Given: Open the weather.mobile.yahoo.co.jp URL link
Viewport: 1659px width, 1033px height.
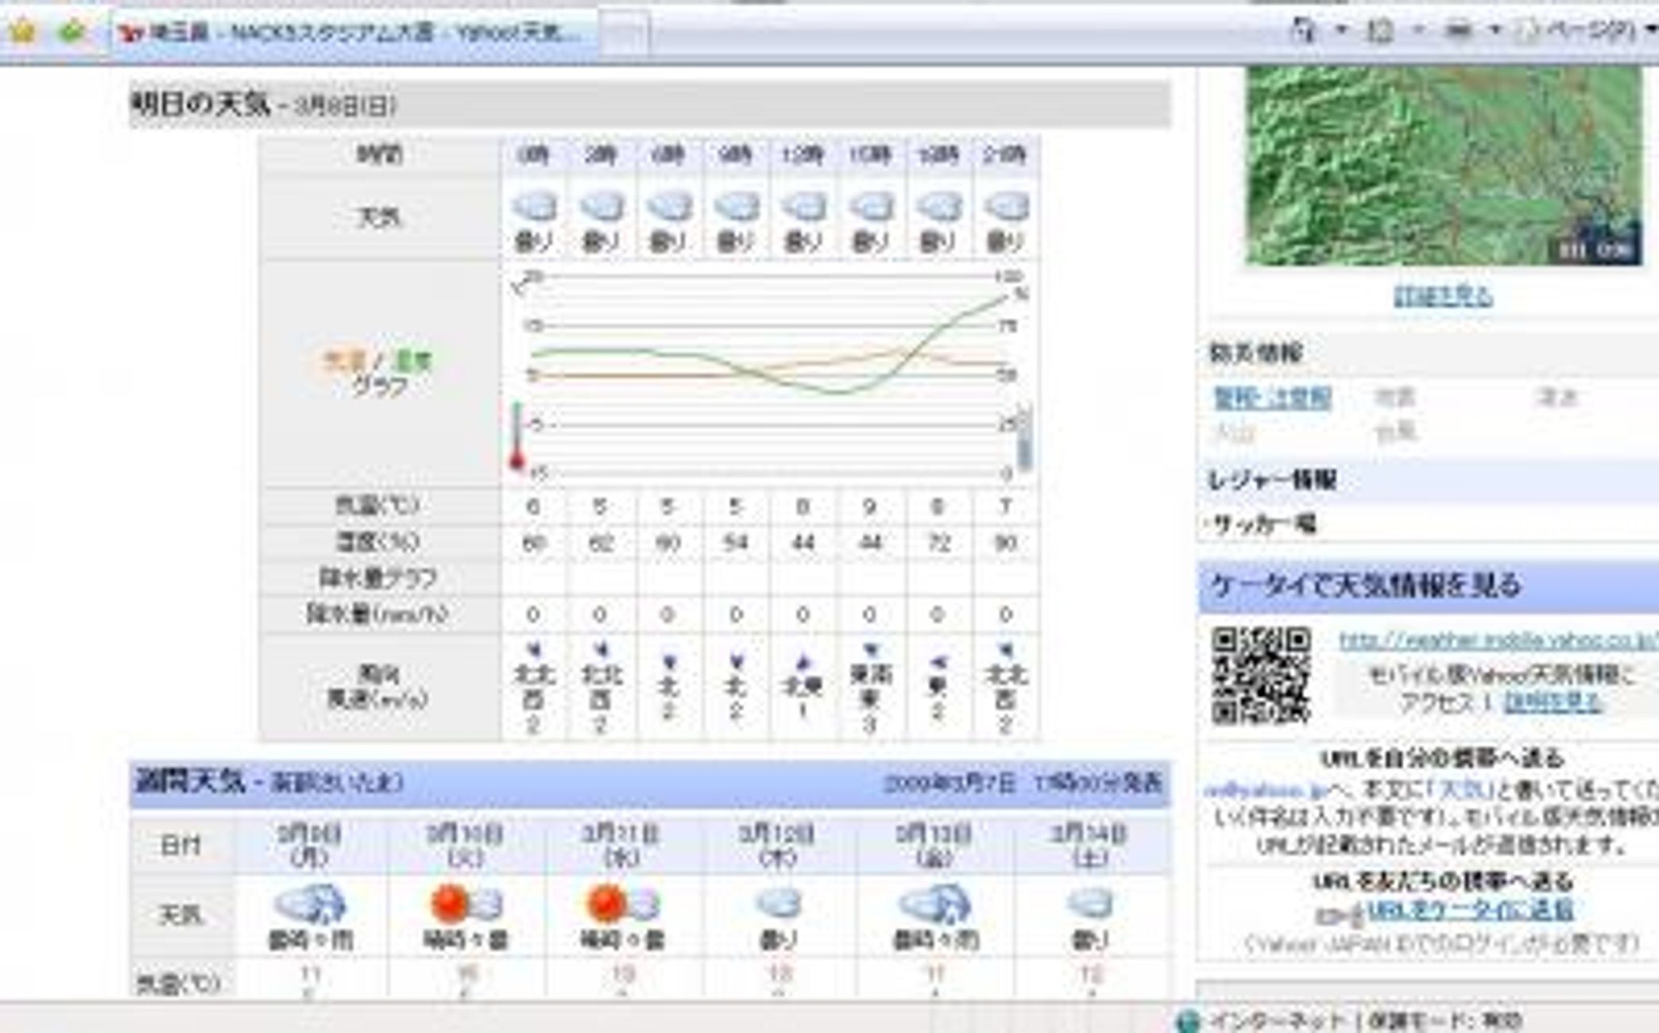Looking at the screenshot, I should pos(1499,640).
